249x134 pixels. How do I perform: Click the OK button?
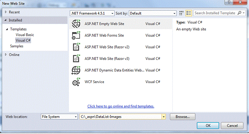[x=208, y=126]
